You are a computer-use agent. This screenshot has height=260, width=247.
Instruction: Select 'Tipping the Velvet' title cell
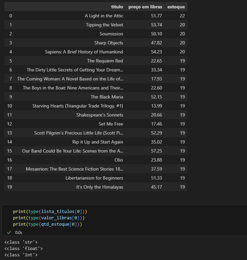tap(105, 25)
